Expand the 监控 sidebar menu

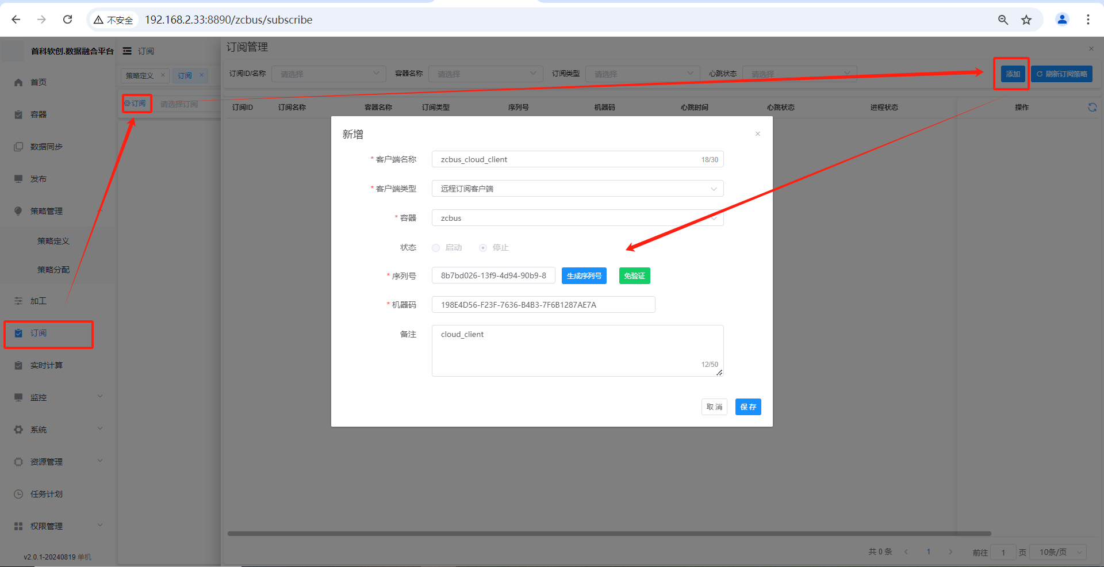[x=57, y=397]
